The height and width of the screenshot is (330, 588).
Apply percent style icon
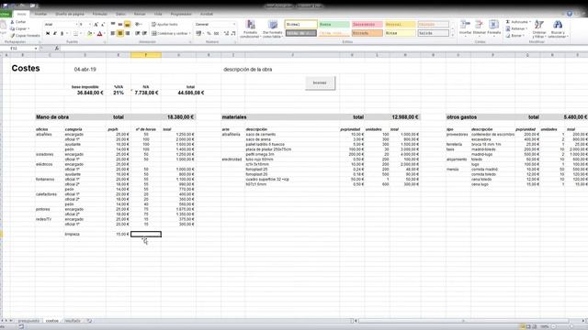(209, 33)
